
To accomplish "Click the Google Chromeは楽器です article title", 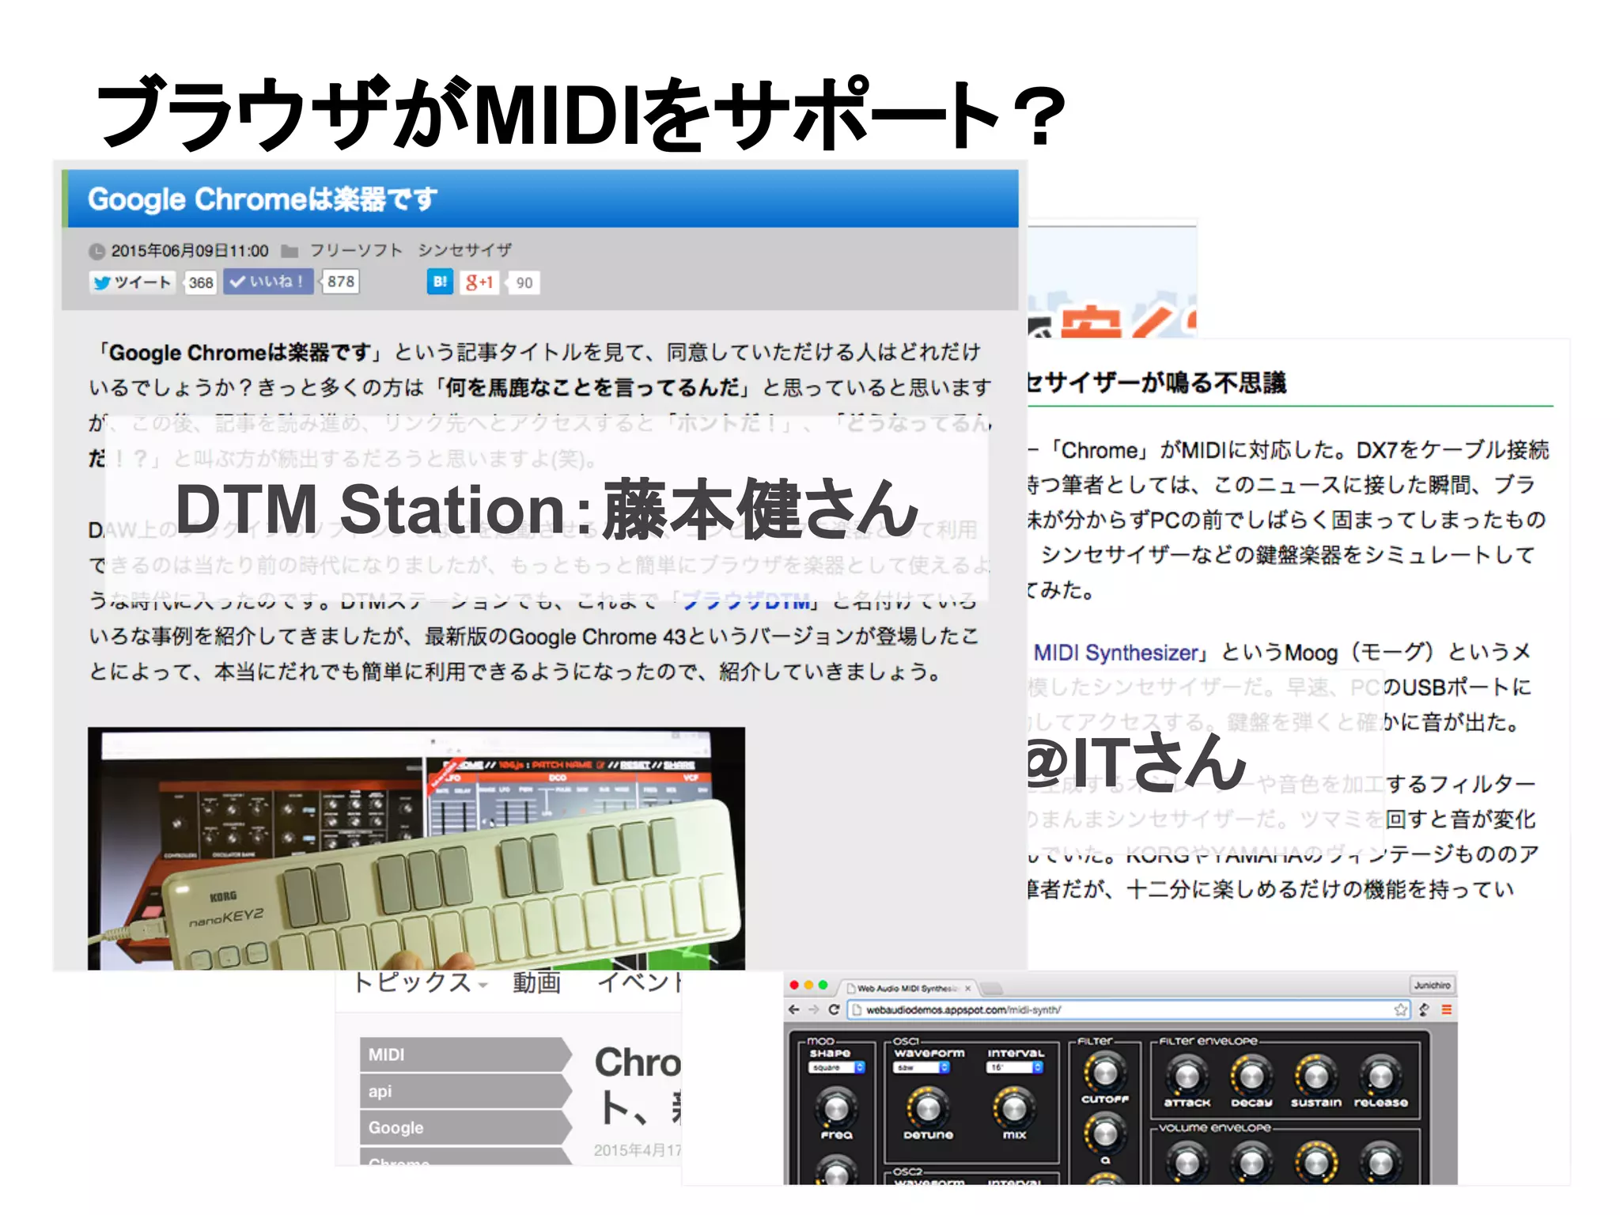I will 262,199.
